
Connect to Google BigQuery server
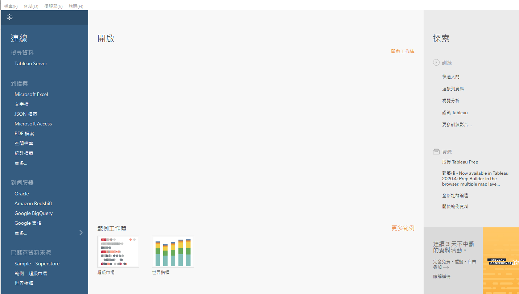point(33,213)
